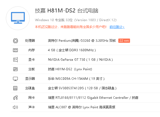The width and height of the screenshot is (160, 117).
Task: Click the processor chip icon
Action: 15,41
